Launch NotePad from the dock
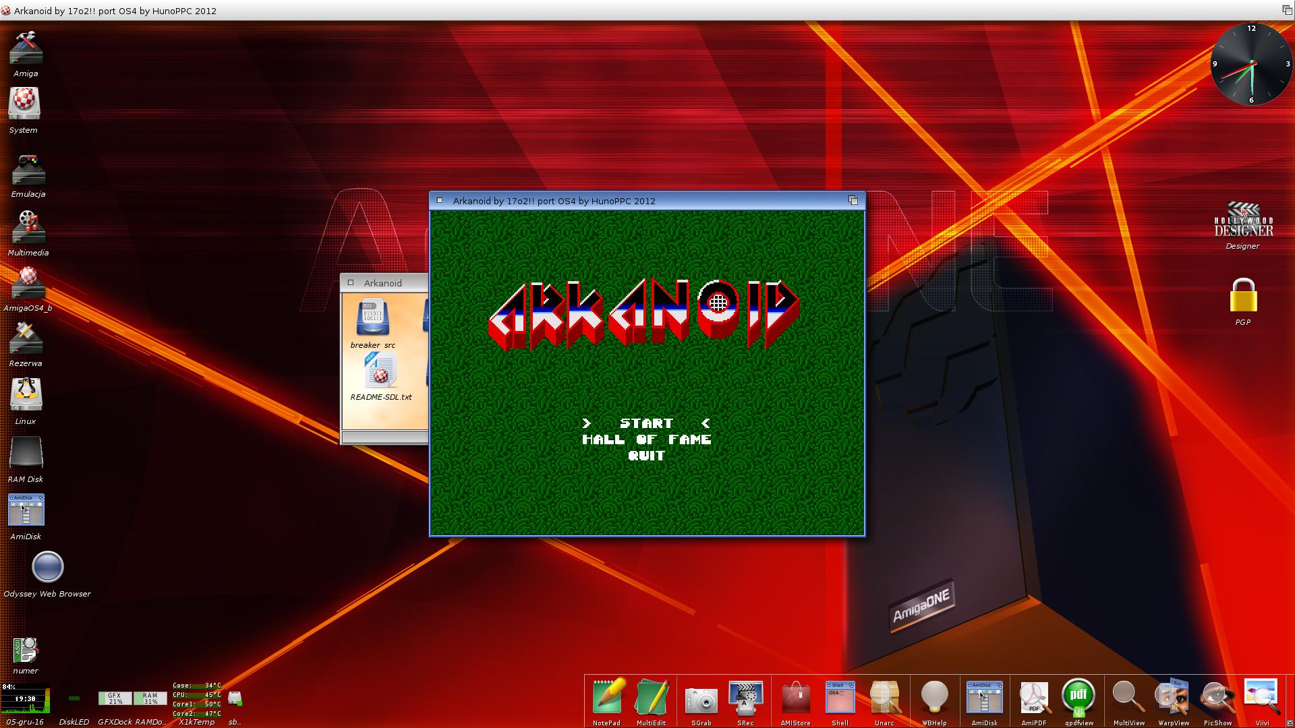This screenshot has width=1295, height=728. 607,697
